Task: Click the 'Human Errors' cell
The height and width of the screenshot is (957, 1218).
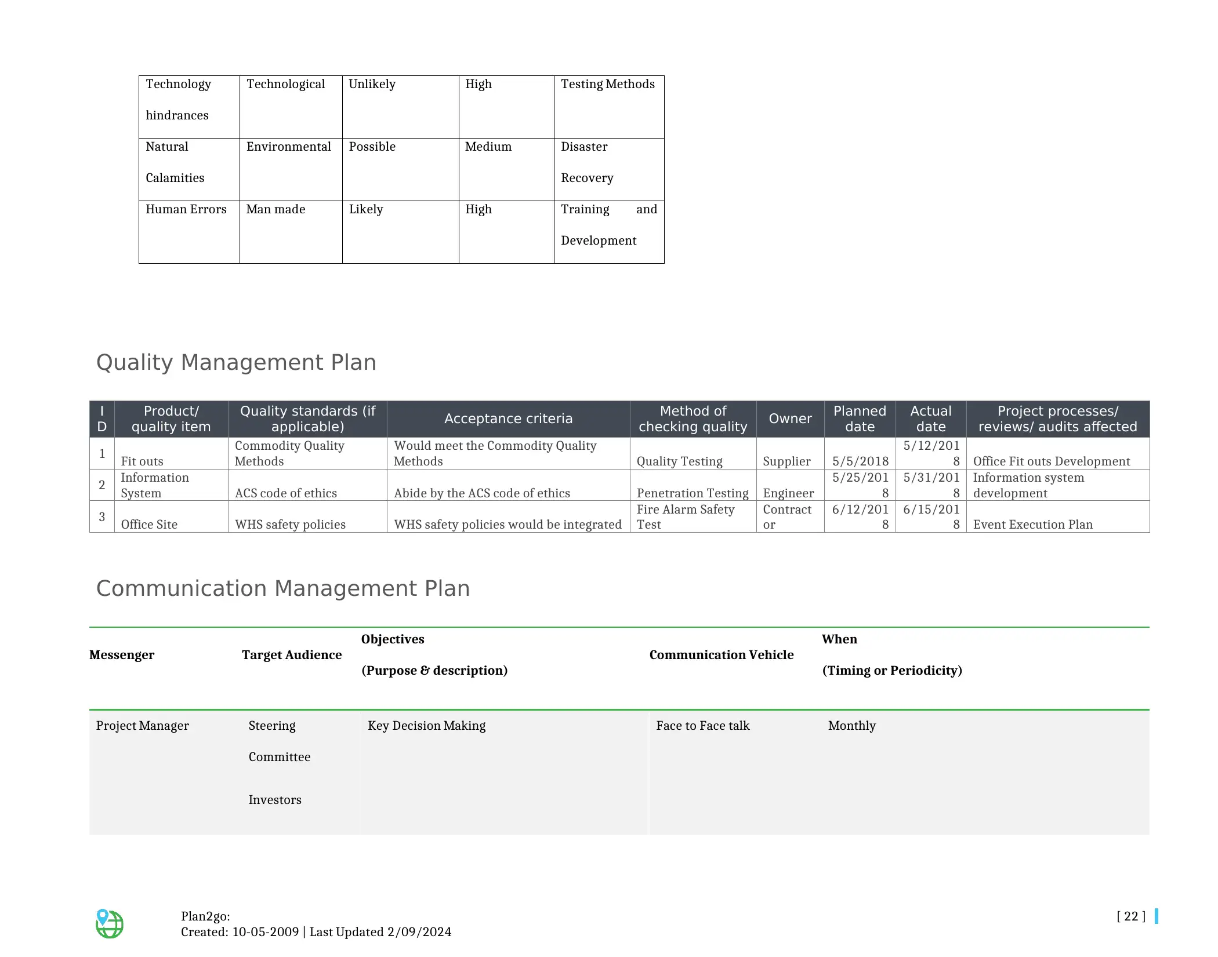Action: pos(189,232)
